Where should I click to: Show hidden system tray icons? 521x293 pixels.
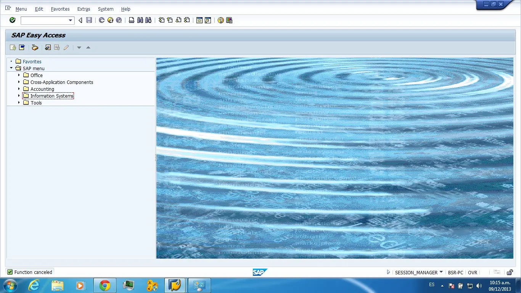pyautogui.click(x=442, y=285)
